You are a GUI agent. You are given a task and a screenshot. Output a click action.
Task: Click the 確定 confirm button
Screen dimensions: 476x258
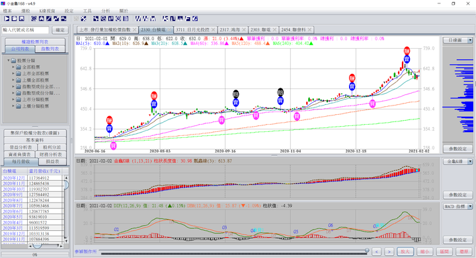click(60, 30)
